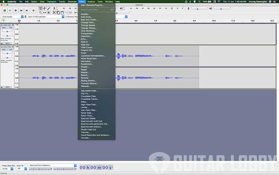Click the Cut scissors icon

click(54, 13)
